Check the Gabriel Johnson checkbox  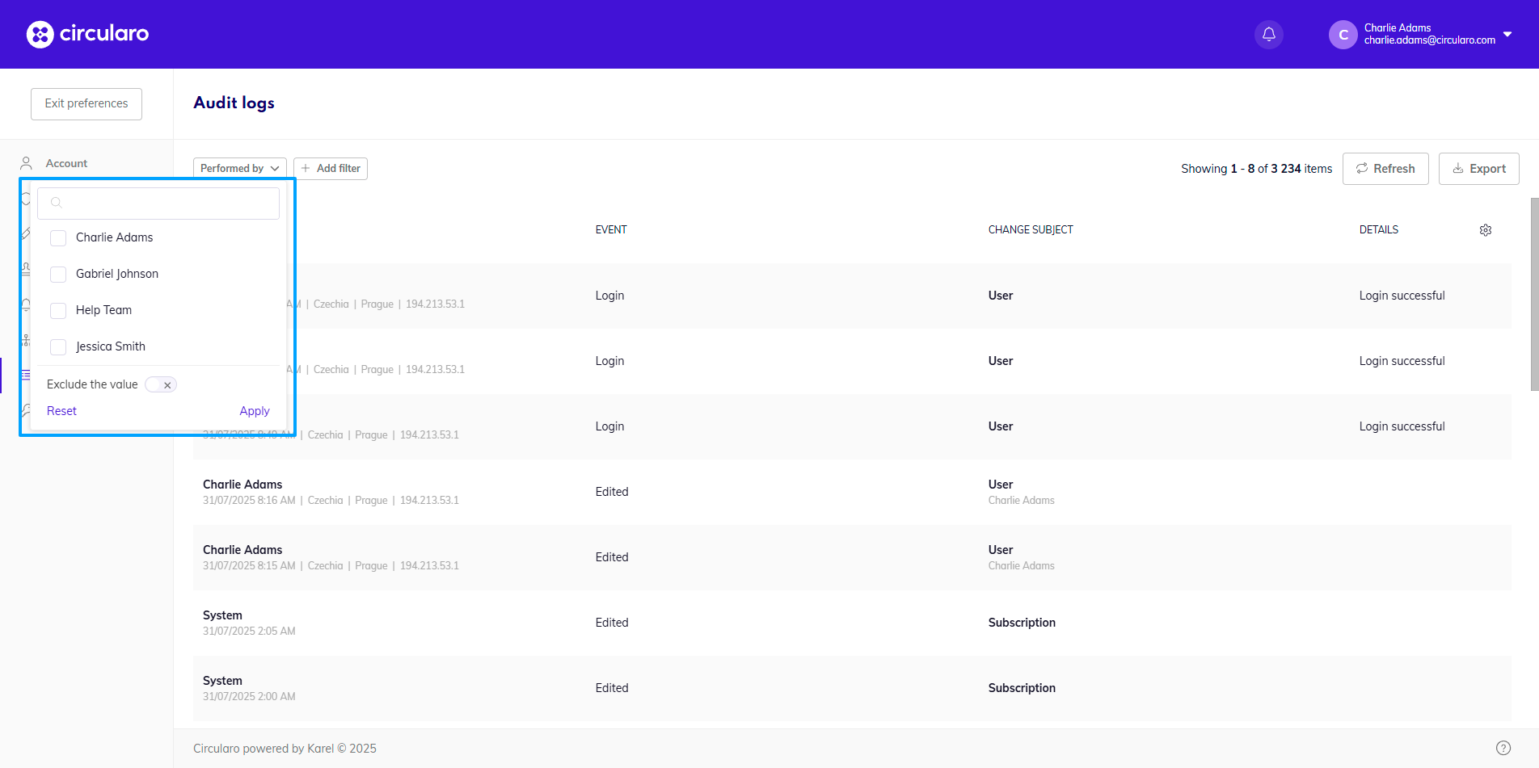pos(58,275)
